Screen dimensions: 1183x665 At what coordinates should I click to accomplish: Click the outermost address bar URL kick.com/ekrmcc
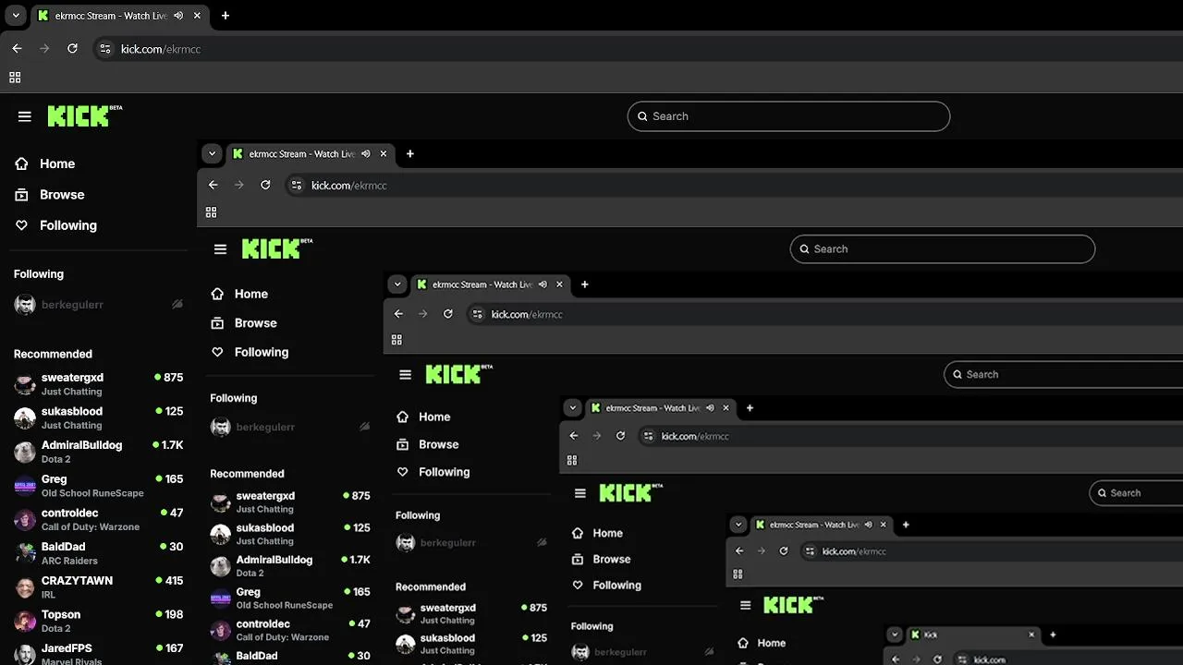pos(161,49)
